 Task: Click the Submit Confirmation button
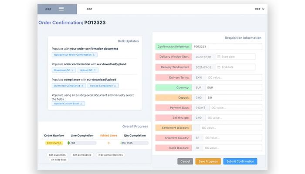point(240,161)
